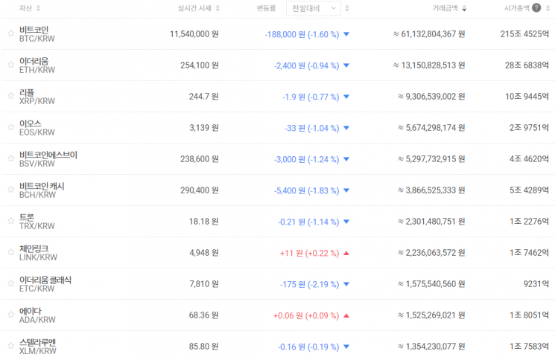
Task: Select the -188,000 원 (-1.60 %) change
Action: click(x=302, y=34)
